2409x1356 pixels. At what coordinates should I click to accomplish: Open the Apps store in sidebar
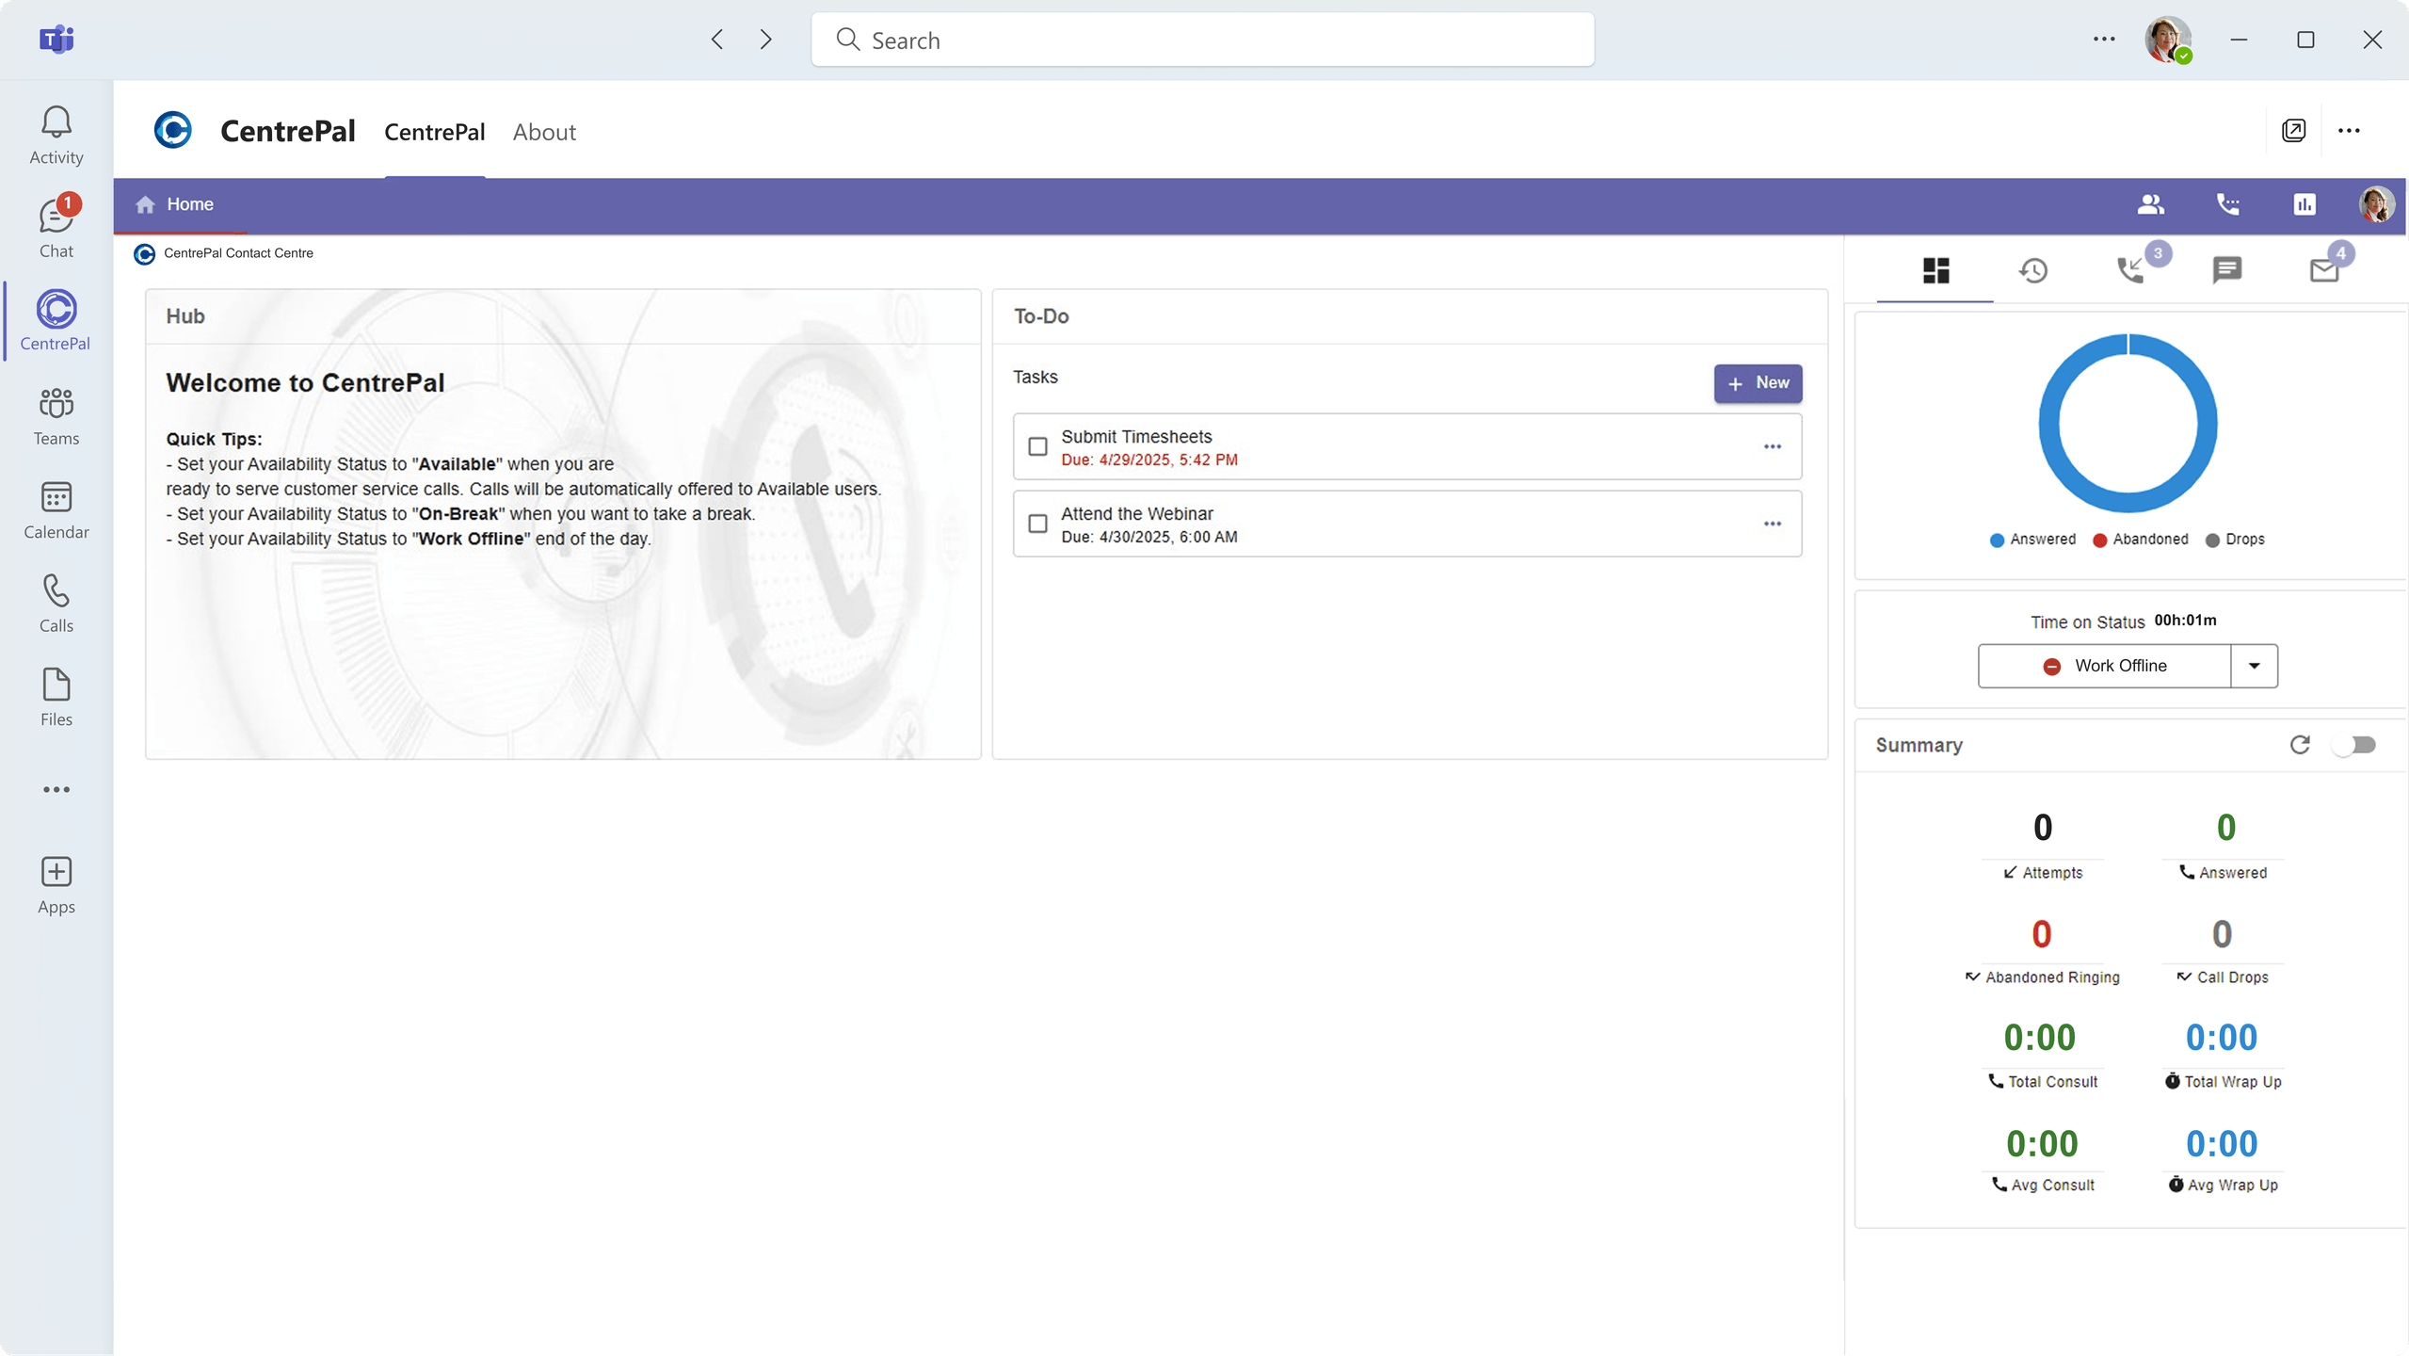coord(56,885)
